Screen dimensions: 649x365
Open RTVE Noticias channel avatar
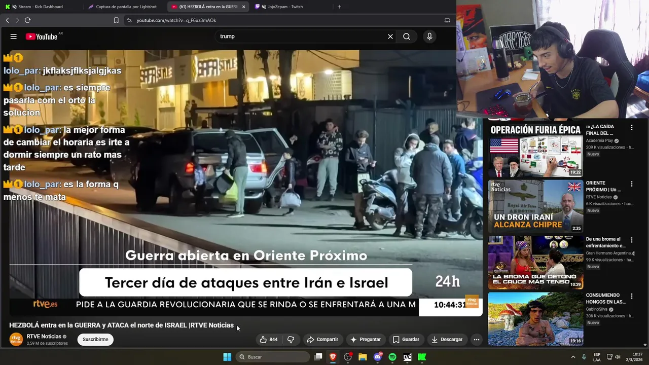pyautogui.click(x=16, y=339)
